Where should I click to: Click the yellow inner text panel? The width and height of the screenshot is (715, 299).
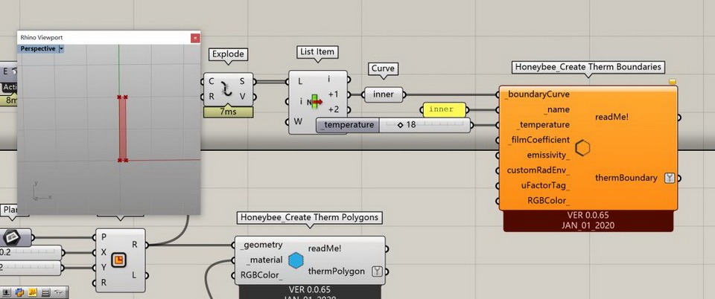coord(446,109)
